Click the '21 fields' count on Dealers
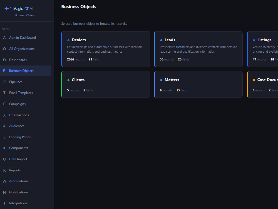278x209 pixels. tap(94, 60)
